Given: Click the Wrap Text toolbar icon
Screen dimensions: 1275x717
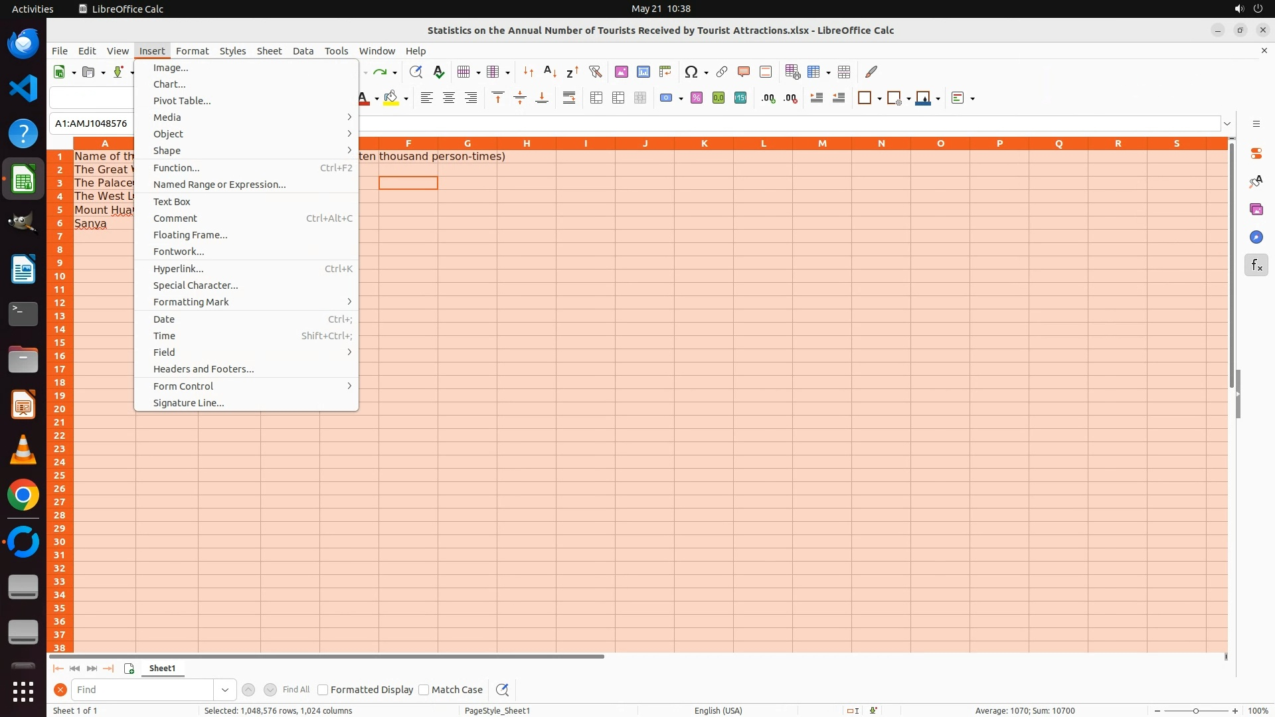Looking at the screenshot, I should click(x=569, y=98).
